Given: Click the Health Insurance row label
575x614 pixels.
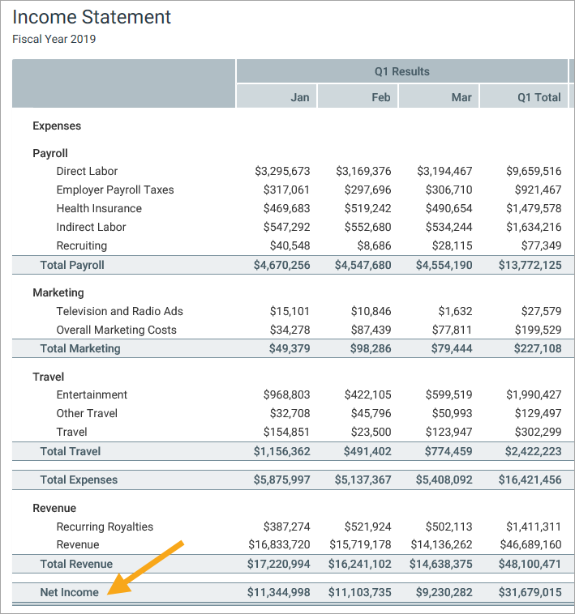Looking at the screenshot, I should point(99,208).
